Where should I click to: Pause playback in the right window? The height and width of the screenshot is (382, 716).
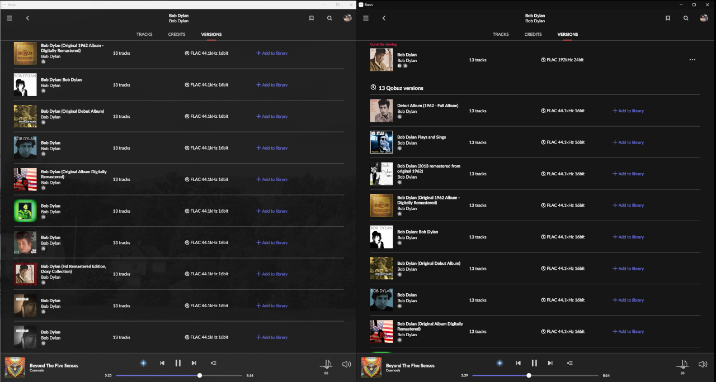tap(534, 363)
